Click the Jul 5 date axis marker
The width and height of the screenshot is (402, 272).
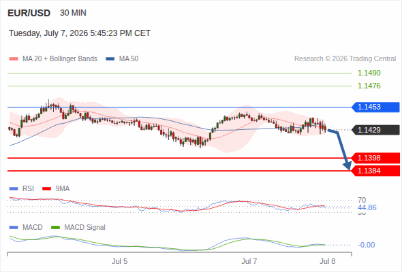click(x=119, y=261)
